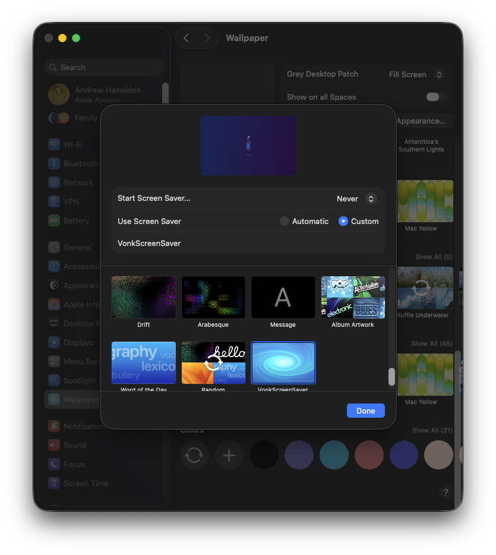Click the Search field in sidebar
This screenshot has height=555, width=496.
pyautogui.click(x=104, y=67)
